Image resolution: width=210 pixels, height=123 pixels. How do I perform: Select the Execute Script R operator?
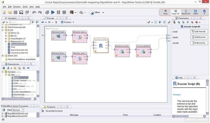point(101,45)
